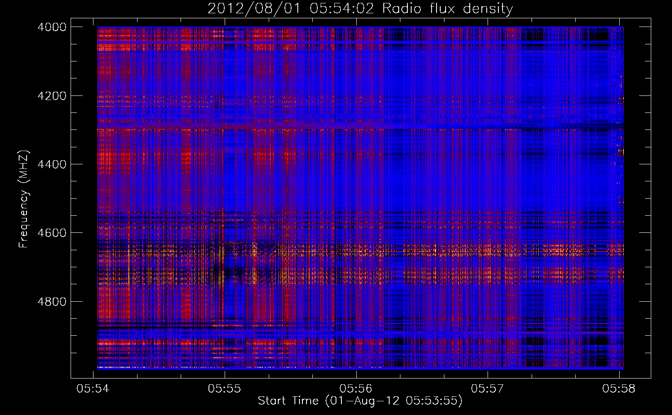
Task: Click the 4600 frequency tick label
Action: pyautogui.click(x=52, y=233)
